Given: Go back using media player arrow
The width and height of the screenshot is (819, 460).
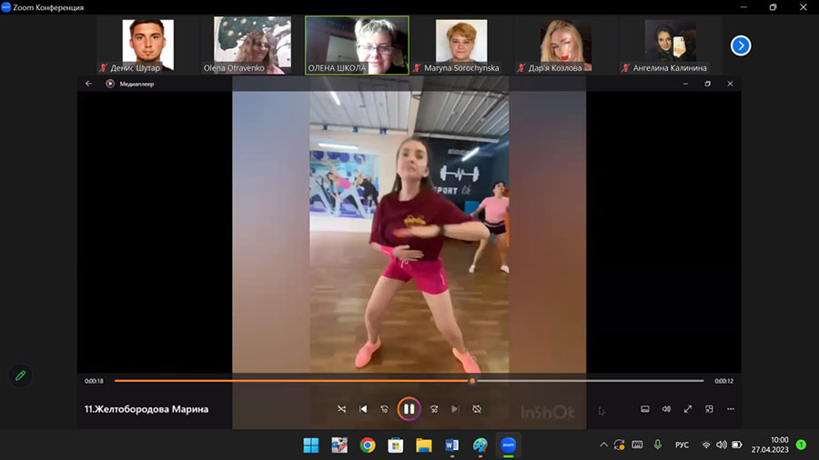Looking at the screenshot, I should tap(88, 84).
